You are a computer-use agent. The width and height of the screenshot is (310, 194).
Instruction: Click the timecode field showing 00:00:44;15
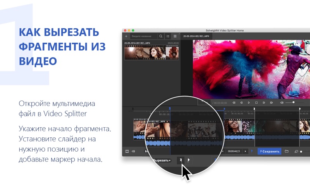tap(234, 151)
